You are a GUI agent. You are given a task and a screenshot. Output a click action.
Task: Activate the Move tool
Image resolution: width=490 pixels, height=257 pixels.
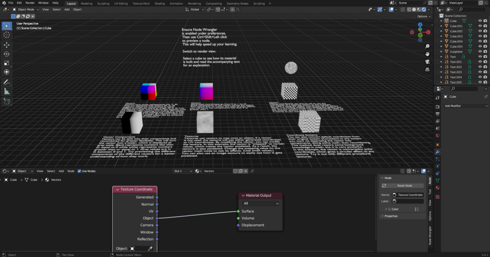pos(6,45)
